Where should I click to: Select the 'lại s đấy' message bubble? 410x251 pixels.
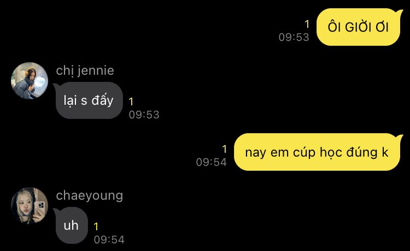88,100
